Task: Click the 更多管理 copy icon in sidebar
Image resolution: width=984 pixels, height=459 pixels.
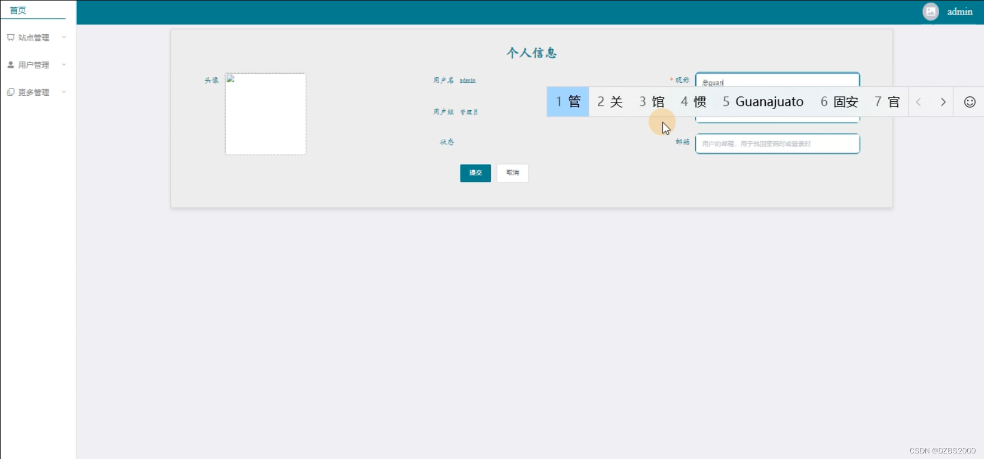Action: point(11,92)
